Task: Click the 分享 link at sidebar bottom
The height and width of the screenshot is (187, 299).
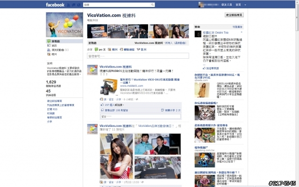Action: 50,122
